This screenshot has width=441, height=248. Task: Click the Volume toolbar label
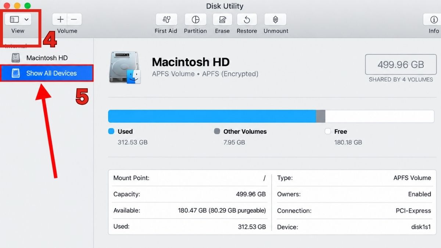(x=67, y=31)
